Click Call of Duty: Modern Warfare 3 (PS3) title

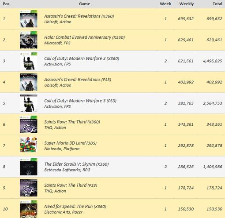click(x=80, y=101)
